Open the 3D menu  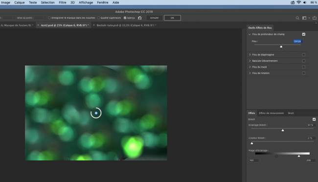(x=72, y=2)
